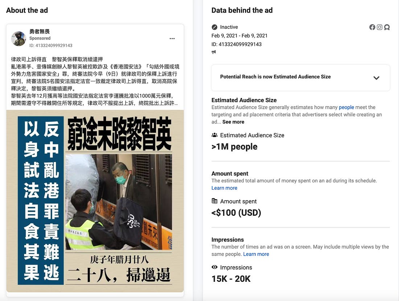Image resolution: width=399 pixels, height=301 pixels.
Task: Click See more under Estimated Audience Size
Action: pyautogui.click(x=233, y=122)
